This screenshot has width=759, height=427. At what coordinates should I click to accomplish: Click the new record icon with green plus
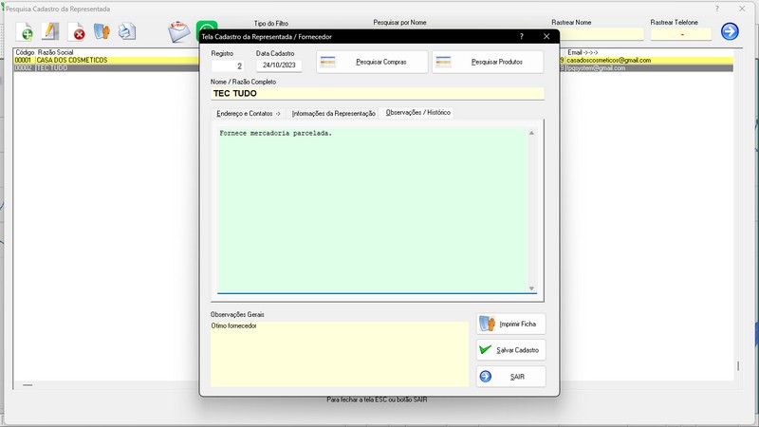pyautogui.click(x=25, y=32)
